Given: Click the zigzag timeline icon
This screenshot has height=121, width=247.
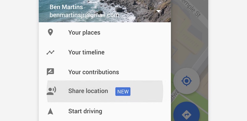Looking at the screenshot, I should 50,52.
